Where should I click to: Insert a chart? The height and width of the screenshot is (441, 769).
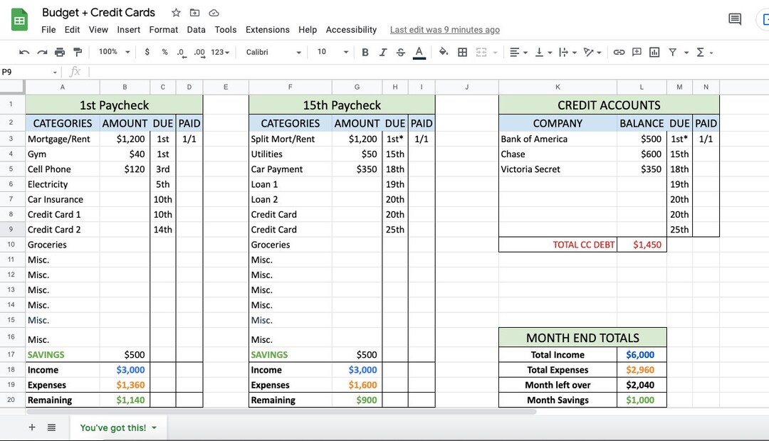click(x=654, y=52)
